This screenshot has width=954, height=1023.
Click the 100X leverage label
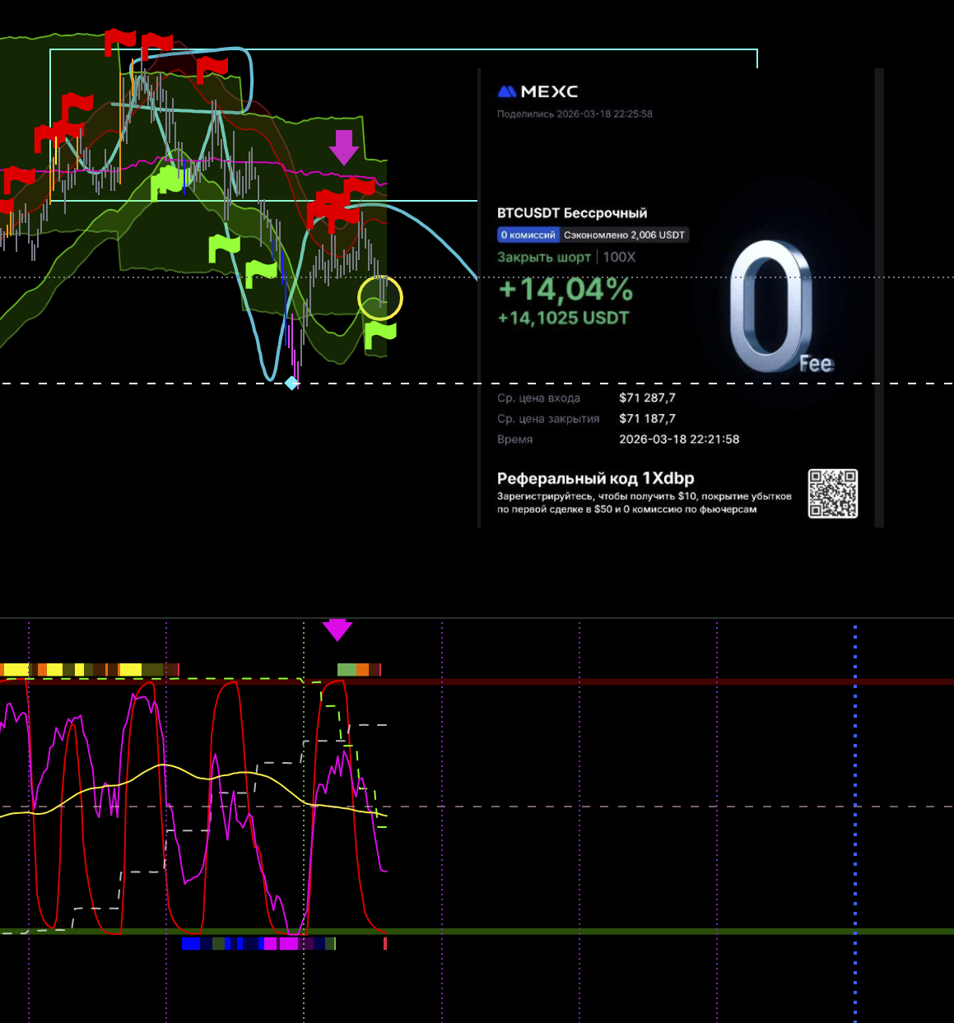click(619, 257)
